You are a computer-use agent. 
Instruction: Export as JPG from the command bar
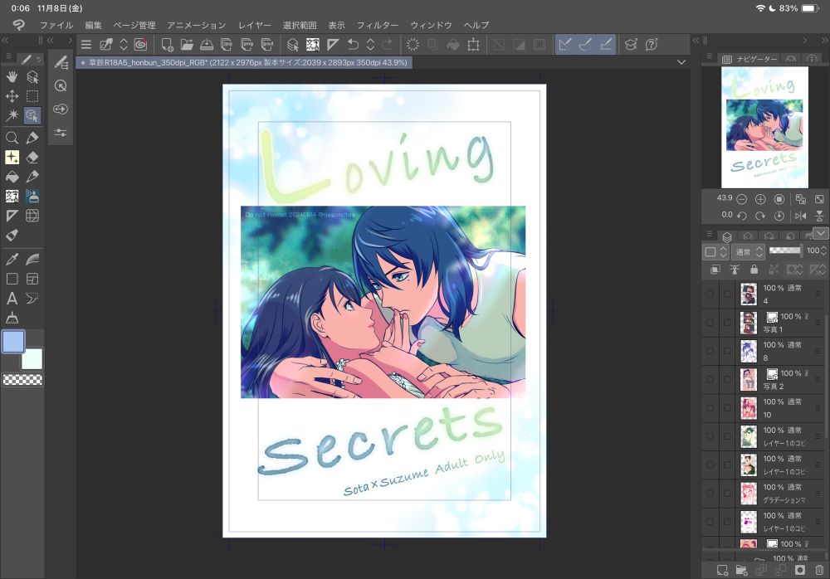tap(227, 45)
